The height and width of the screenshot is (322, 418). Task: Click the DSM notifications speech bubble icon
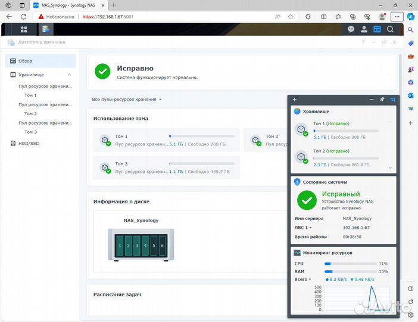pyautogui.click(x=351, y=29)
